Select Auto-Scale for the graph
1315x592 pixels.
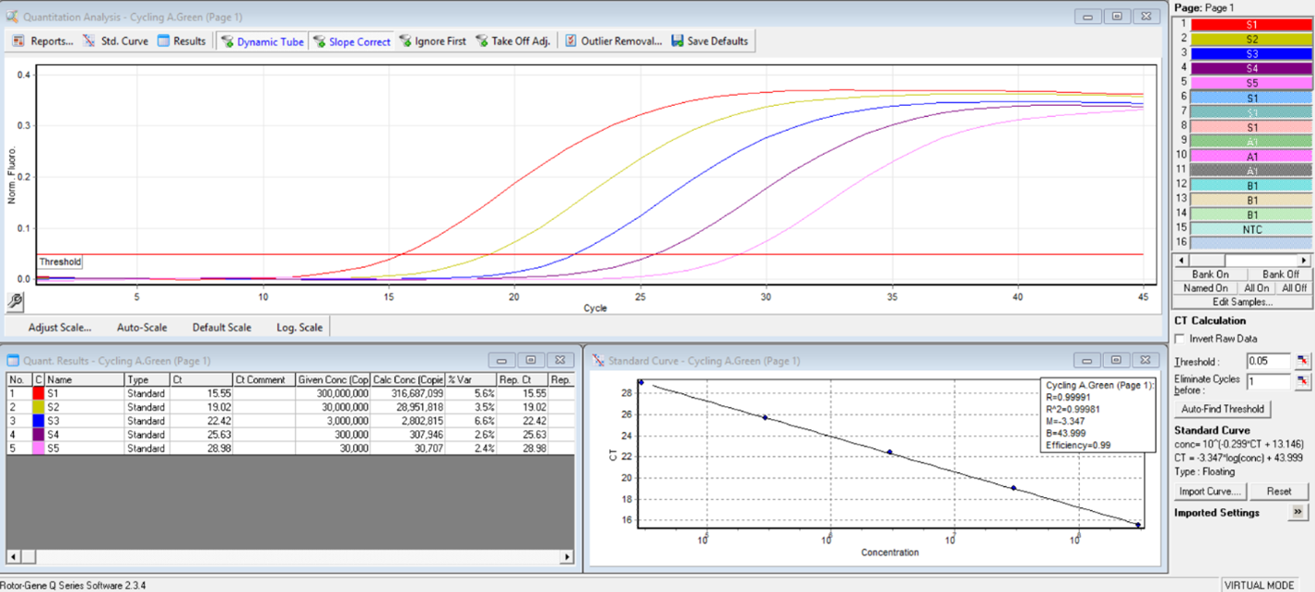coord(142,327)
